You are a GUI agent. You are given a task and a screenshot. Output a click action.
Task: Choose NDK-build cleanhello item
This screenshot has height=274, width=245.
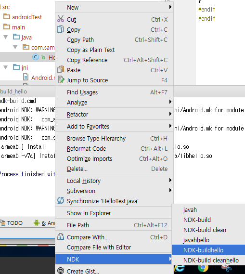[x=208, y=260]
